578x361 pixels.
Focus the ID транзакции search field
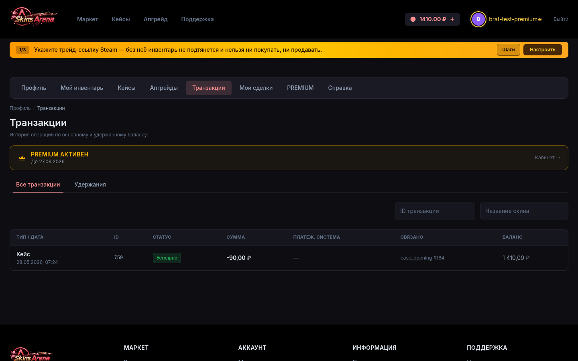coord(435,211)
